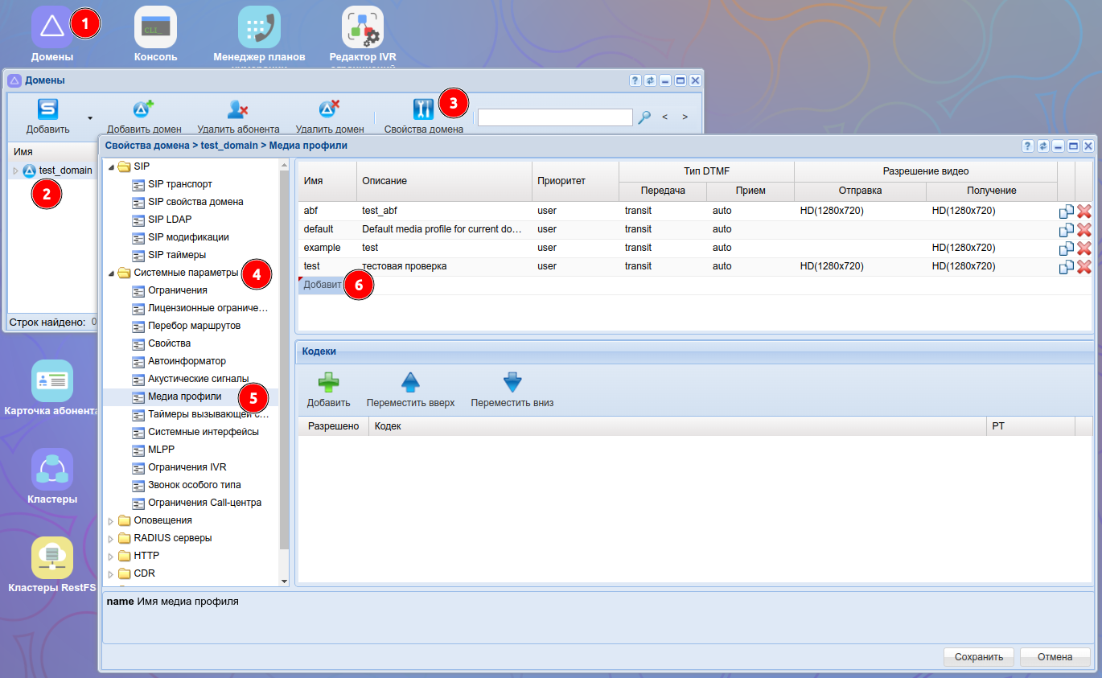
Task: Open the Acoustic signals tree item
Action: [x=198, y=379]
